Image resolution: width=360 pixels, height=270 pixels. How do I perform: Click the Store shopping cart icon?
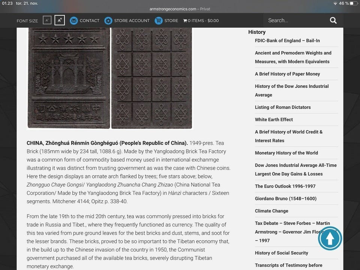pyautogui.click(x=159, y=21)
